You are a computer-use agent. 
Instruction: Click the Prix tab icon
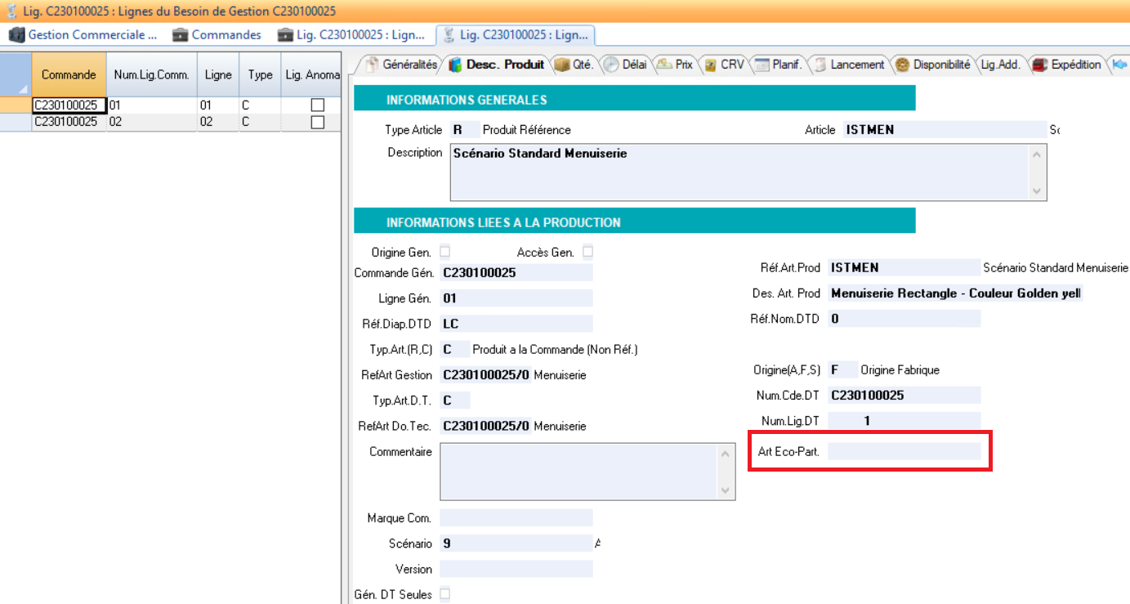[x=664, y=65]
